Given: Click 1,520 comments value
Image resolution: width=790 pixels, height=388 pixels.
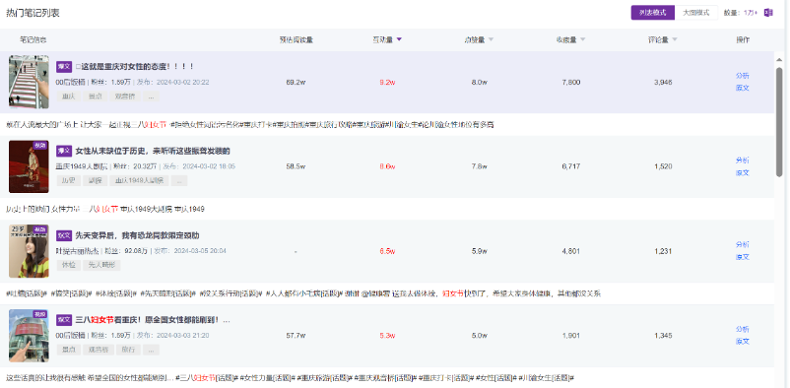Looking at the screenshot, I should (663, 166).
